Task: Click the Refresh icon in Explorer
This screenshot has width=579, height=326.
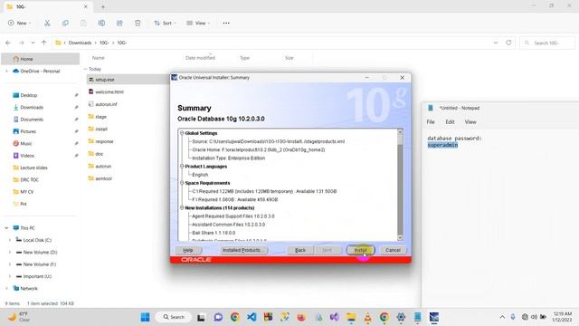Action: 508,43
